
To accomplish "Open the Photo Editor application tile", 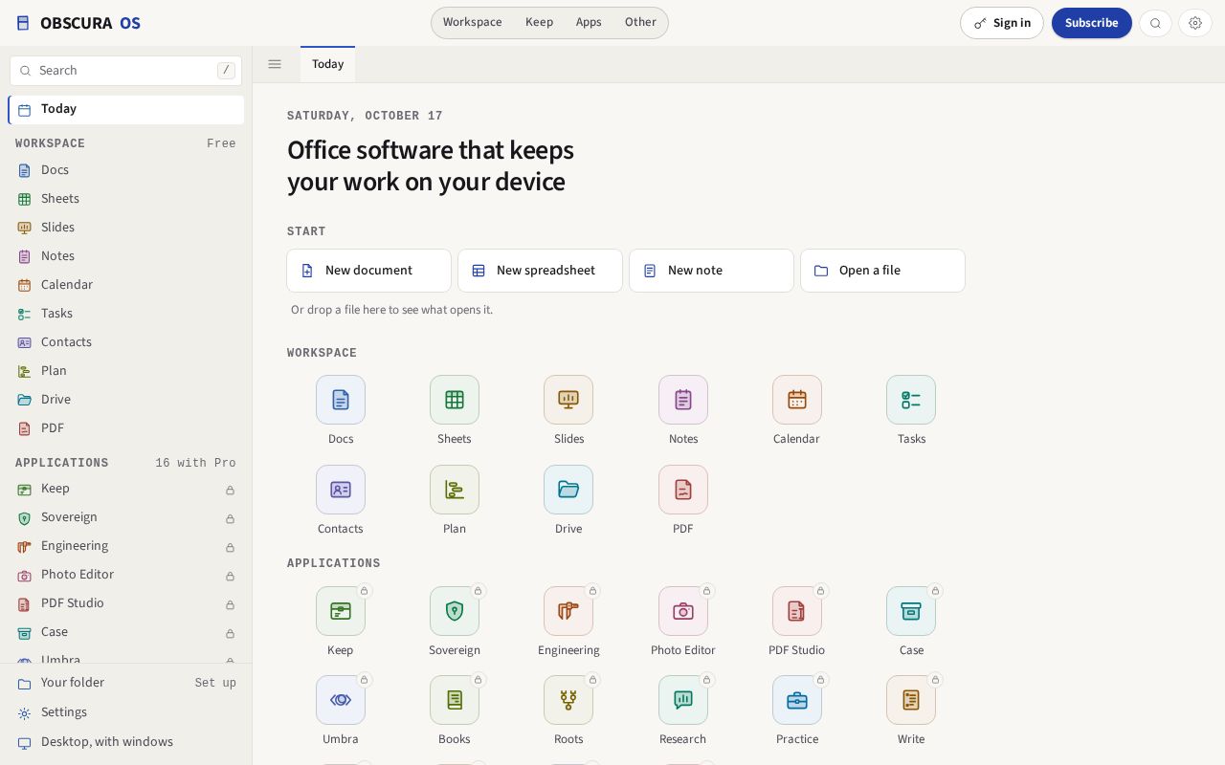I will click(x=683, y=611).
